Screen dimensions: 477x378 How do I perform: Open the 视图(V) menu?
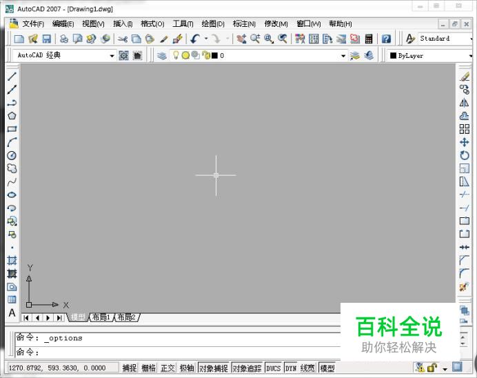(93, 23)
